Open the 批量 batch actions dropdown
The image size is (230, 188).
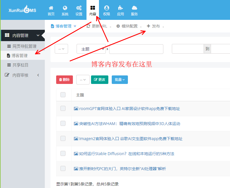tap(120, 80)
